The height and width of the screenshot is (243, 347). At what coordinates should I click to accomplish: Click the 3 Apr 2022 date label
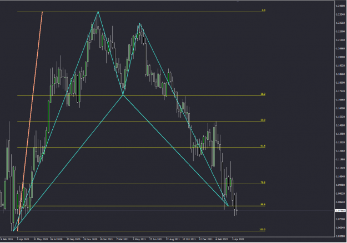238,239
